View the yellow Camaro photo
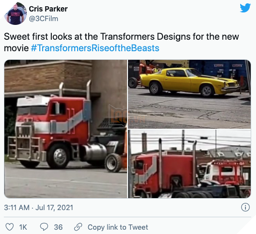This screenshot has height=234, width=256. click(x=189, y=94)
